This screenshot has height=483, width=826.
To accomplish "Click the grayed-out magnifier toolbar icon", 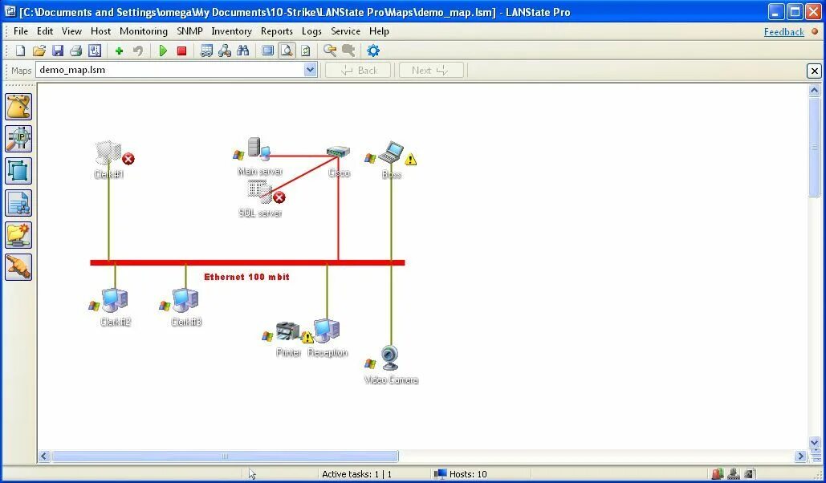I will pyautogui.click(x=348, y=51).
